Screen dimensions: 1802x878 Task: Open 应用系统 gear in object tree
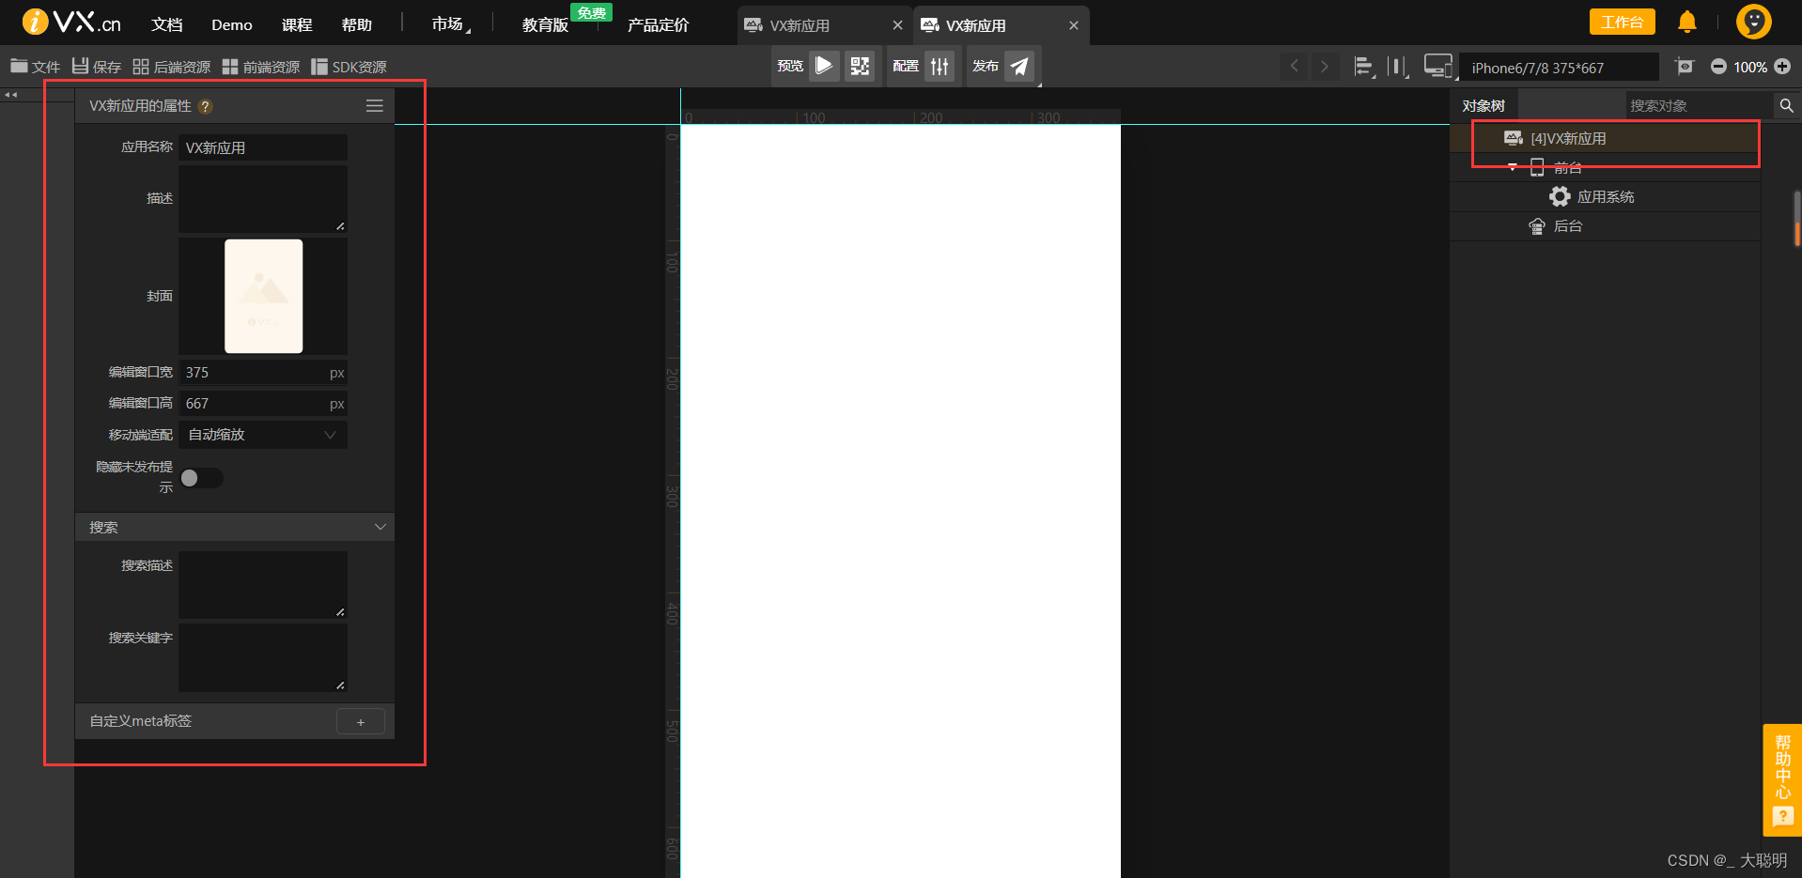1560,196
